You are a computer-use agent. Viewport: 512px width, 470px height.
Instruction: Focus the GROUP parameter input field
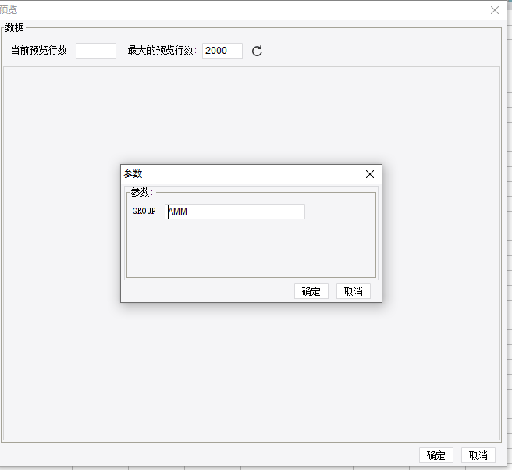(x=235, y=212)
